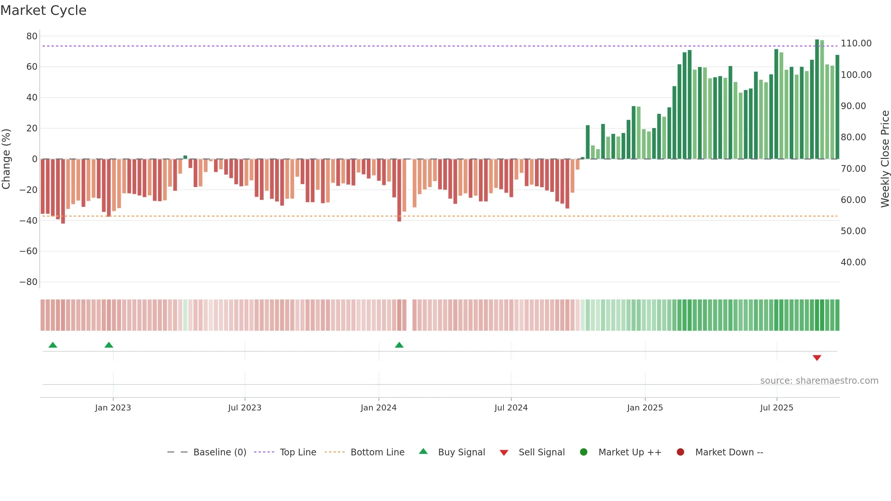Click the last green heatmap cell on the right
891x501 pixels.
[837, 315]
